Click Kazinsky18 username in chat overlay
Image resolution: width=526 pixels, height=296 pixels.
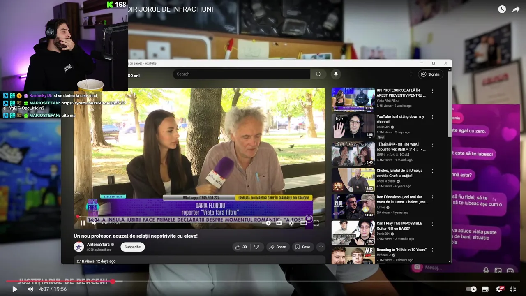[x=40, y=96]
